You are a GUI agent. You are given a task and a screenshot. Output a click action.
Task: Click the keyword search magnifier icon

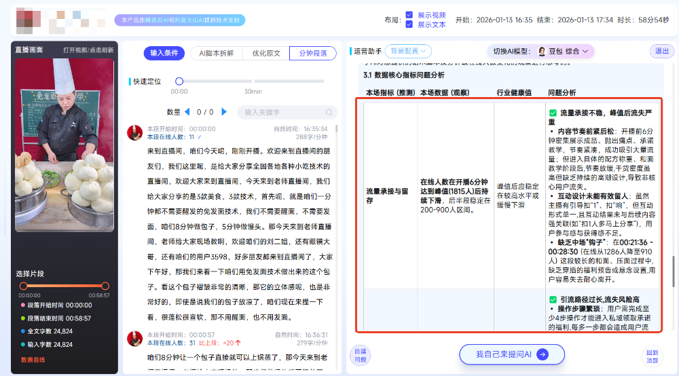[x=329, y=113]
